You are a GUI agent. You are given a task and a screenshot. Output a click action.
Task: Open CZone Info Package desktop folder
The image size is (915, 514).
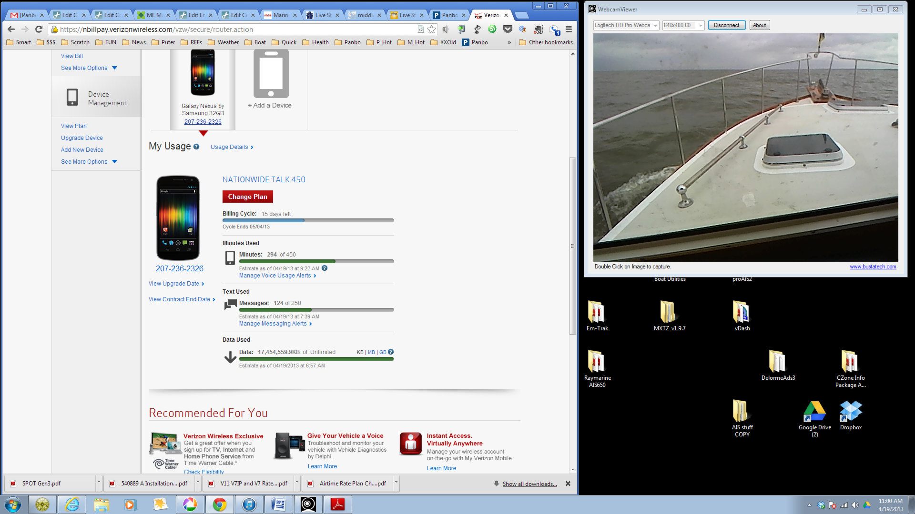850,368
